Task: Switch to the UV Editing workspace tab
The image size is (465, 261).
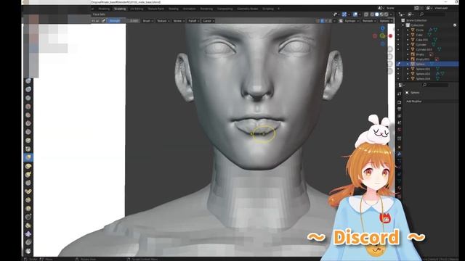Action: pyautogui.click(x=137, y=9)
